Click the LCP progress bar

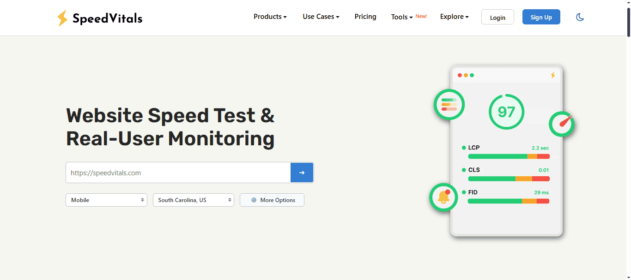point(509,156)
